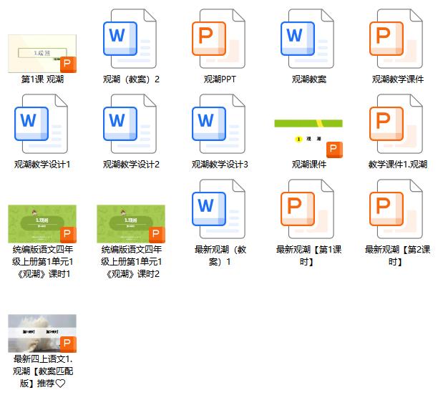438x395 pixels.
Task: Click the file name label 观潮PPT
Action: 220,79
